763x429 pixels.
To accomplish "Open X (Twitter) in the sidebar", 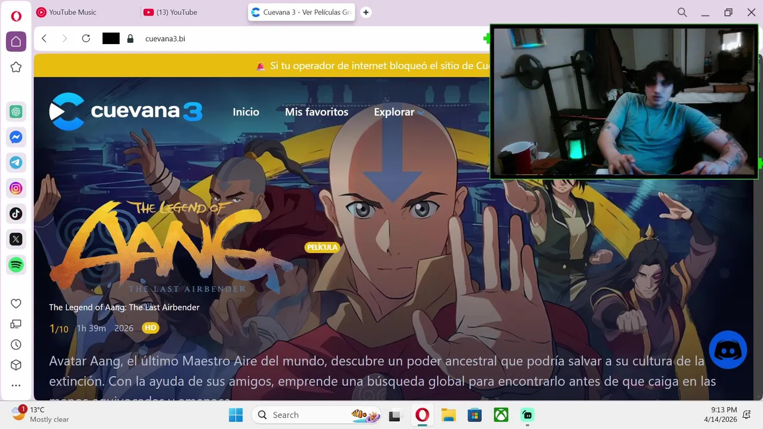I will (16, 239).
